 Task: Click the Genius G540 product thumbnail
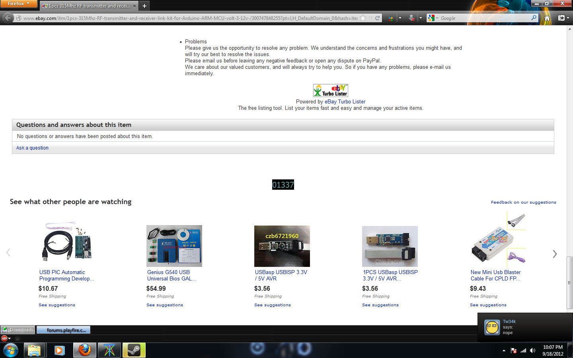174,246
